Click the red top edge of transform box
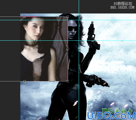The width and height of the screenshot is (136, 120). [x=31, y=17]
